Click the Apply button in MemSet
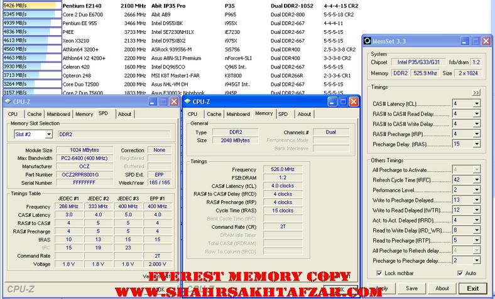 381,288
